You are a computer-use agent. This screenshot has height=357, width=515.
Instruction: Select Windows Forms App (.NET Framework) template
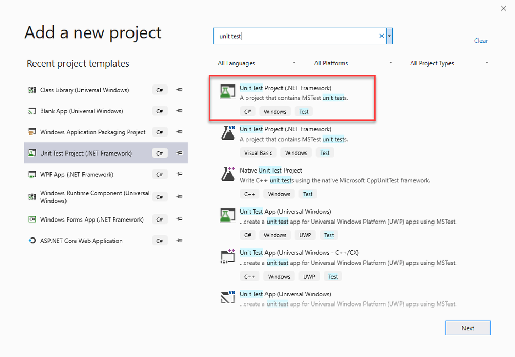point(106,219)
